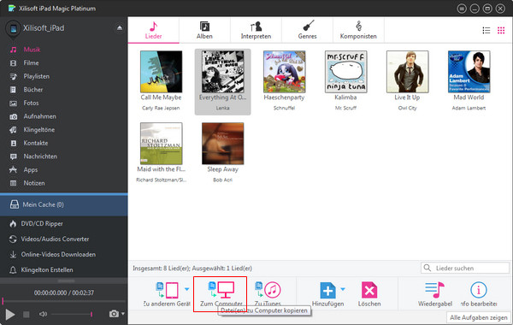
Task: Select Mad World by Adam Lambert
Action: click(x=469, y=72)
